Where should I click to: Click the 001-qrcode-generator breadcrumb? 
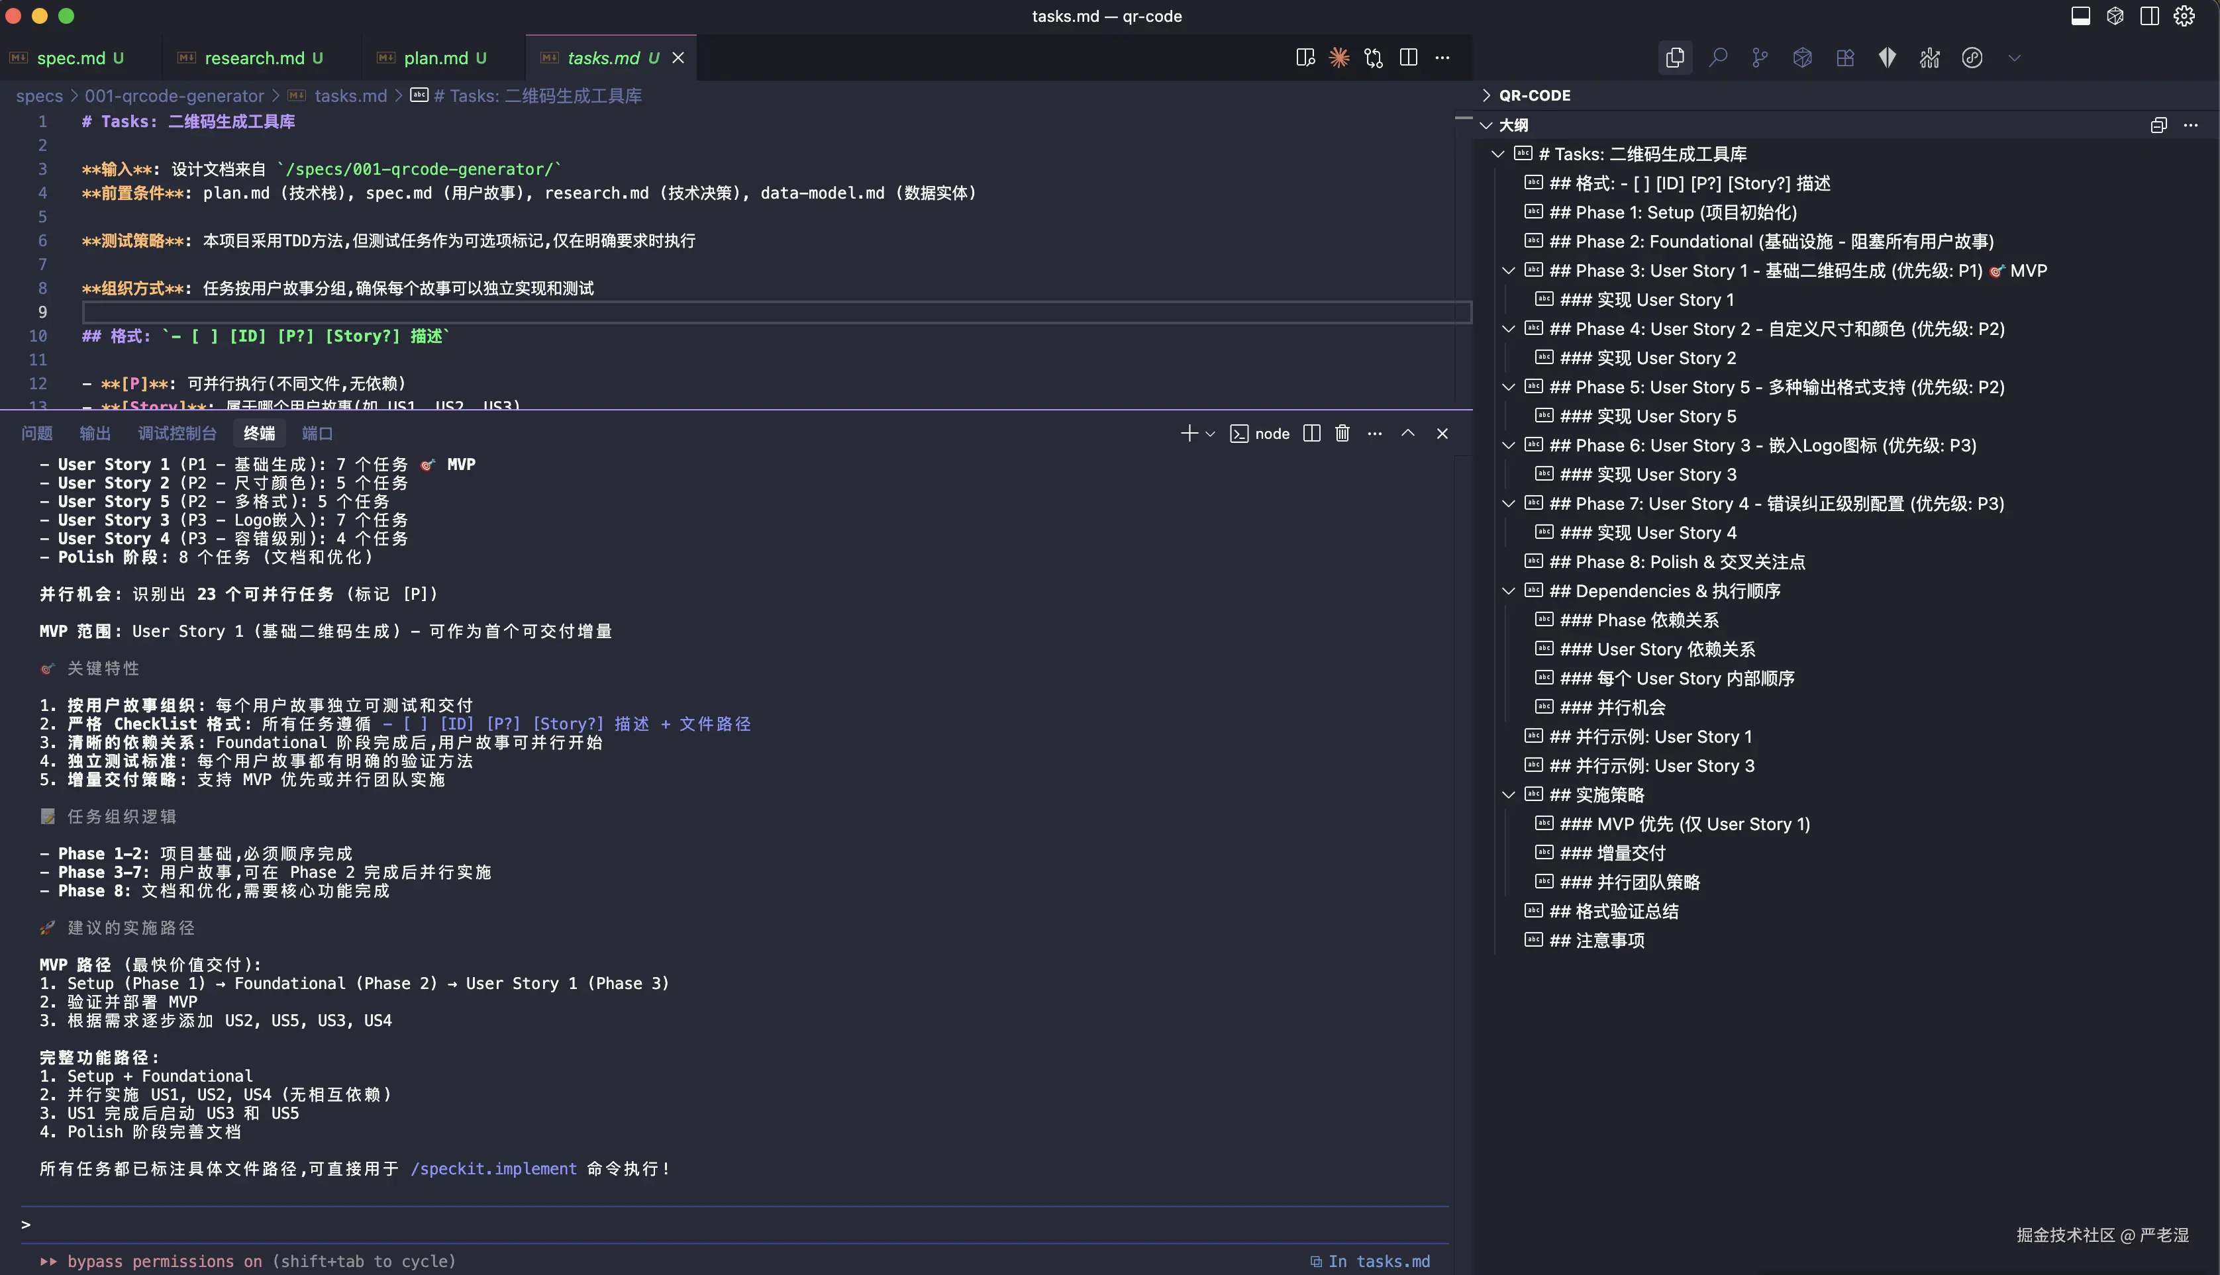tap(174, 95)
